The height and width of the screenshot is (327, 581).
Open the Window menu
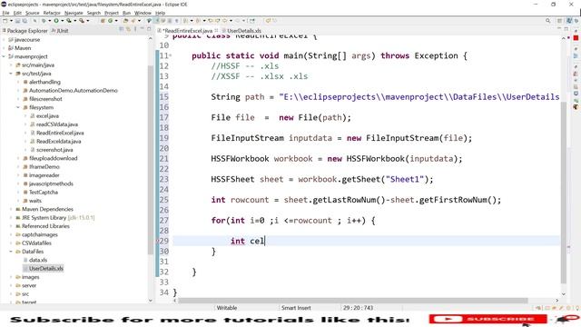143,13
